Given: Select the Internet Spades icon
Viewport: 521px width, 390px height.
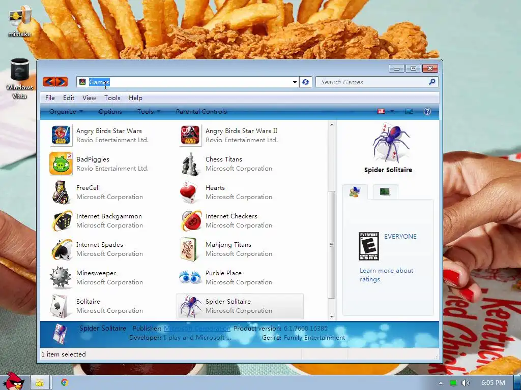Looking at the screenshot, I should coord(62,249).
